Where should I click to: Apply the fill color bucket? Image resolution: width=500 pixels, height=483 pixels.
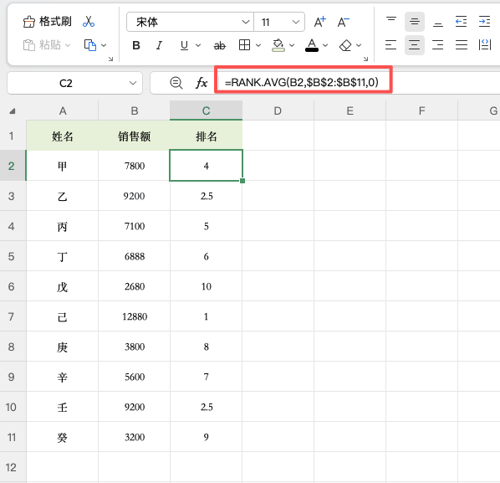pos(278,45)
